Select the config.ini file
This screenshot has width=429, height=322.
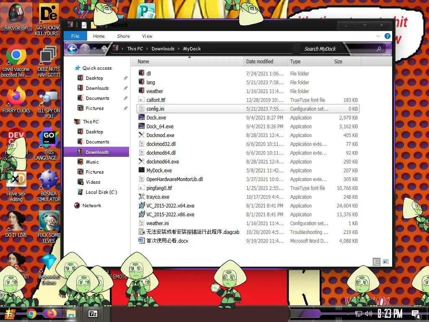(x=248, y=109)
